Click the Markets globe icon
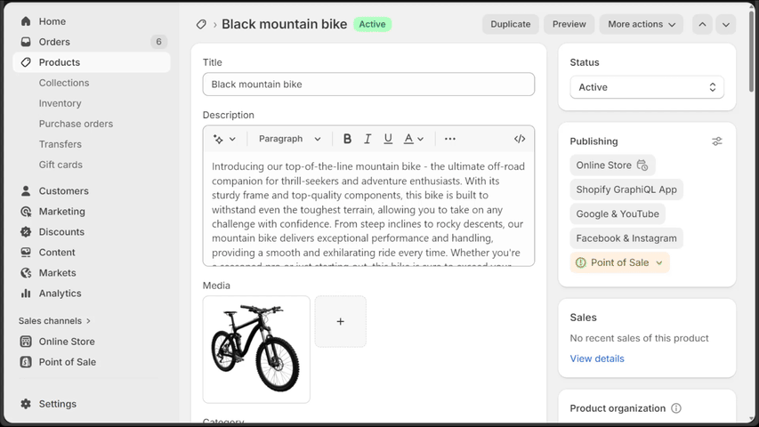Screen dimensions: 759x427 pyautogui.click(x=26, y=272)
